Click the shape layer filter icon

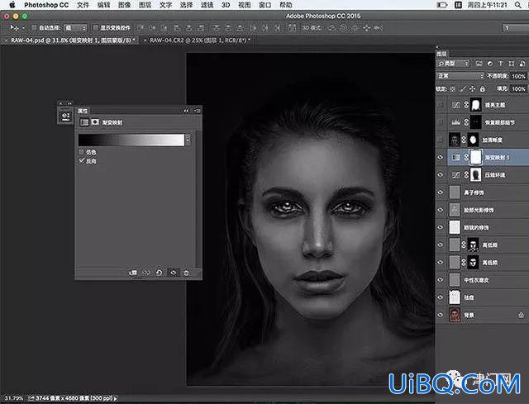pos(512,64)
